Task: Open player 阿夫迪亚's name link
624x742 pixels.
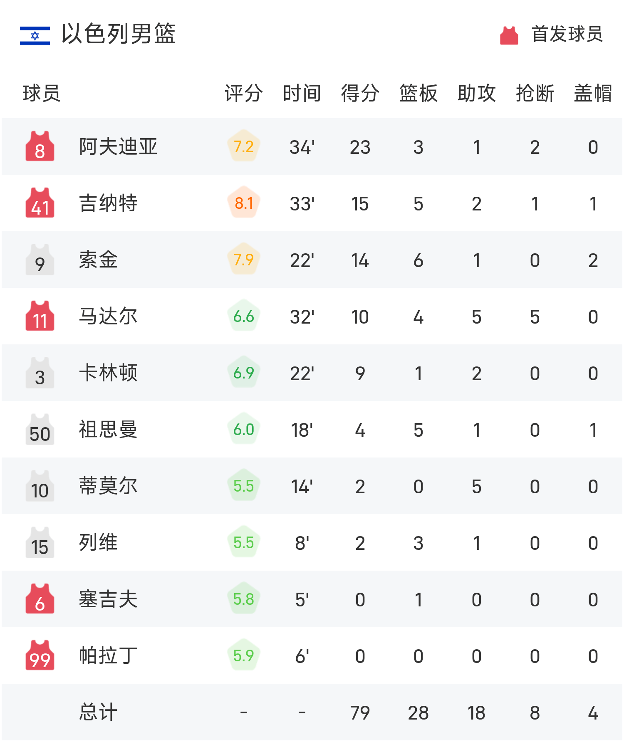Action: (x=118, y=146)
